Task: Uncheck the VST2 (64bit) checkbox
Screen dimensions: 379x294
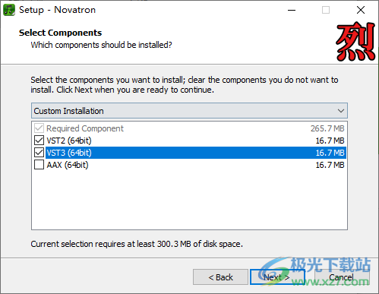Action: (x=39, y=141)
